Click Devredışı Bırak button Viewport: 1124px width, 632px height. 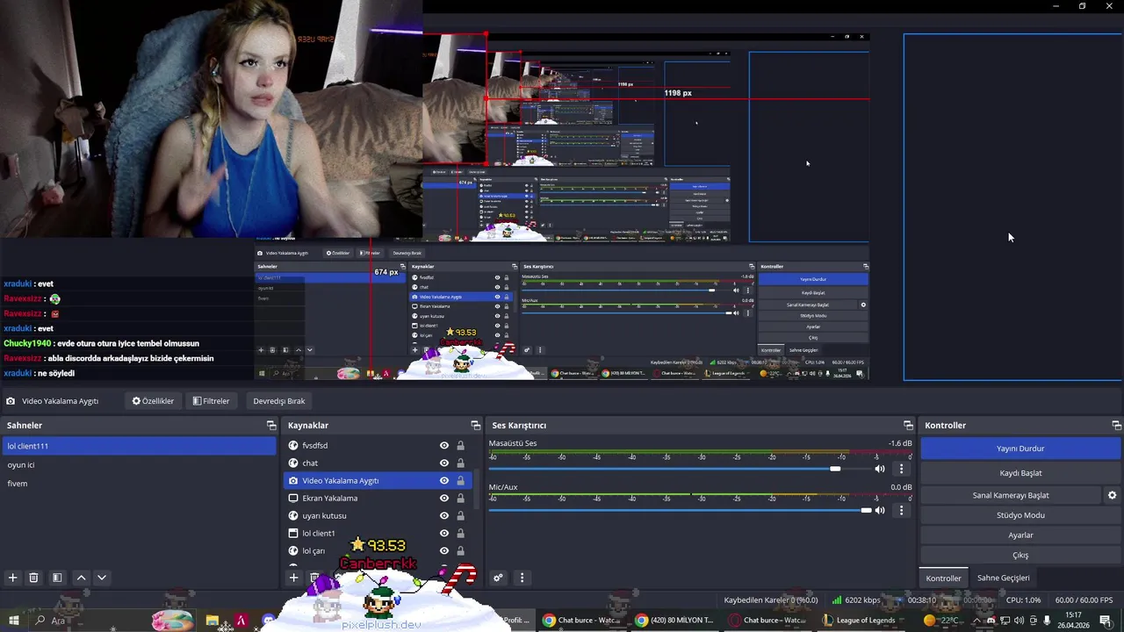point(279,401)
